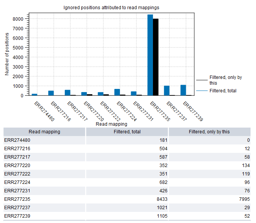Viewport: 256px width, 223px height.
Task: Sort table by Read mapping column header
Action: pos(44,132)
